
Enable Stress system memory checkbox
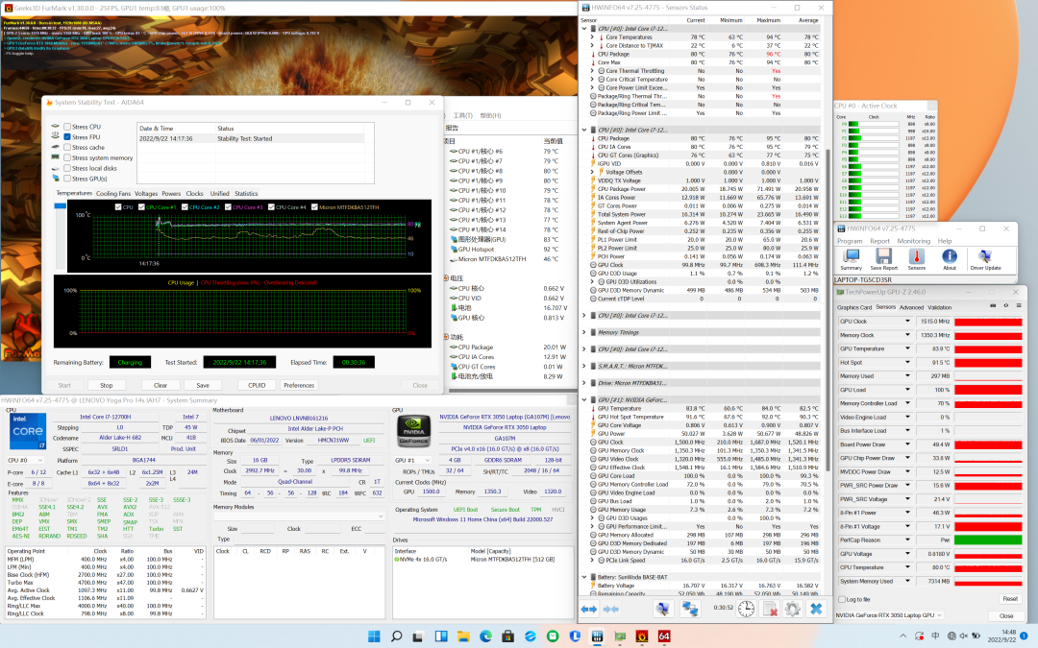tap(67, 157)
